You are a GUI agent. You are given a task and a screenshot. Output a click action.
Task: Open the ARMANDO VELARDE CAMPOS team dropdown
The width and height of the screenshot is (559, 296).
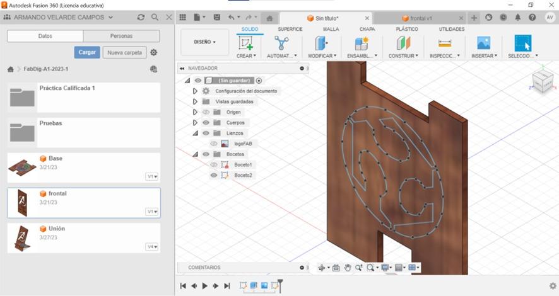click(x=62, y=17)
